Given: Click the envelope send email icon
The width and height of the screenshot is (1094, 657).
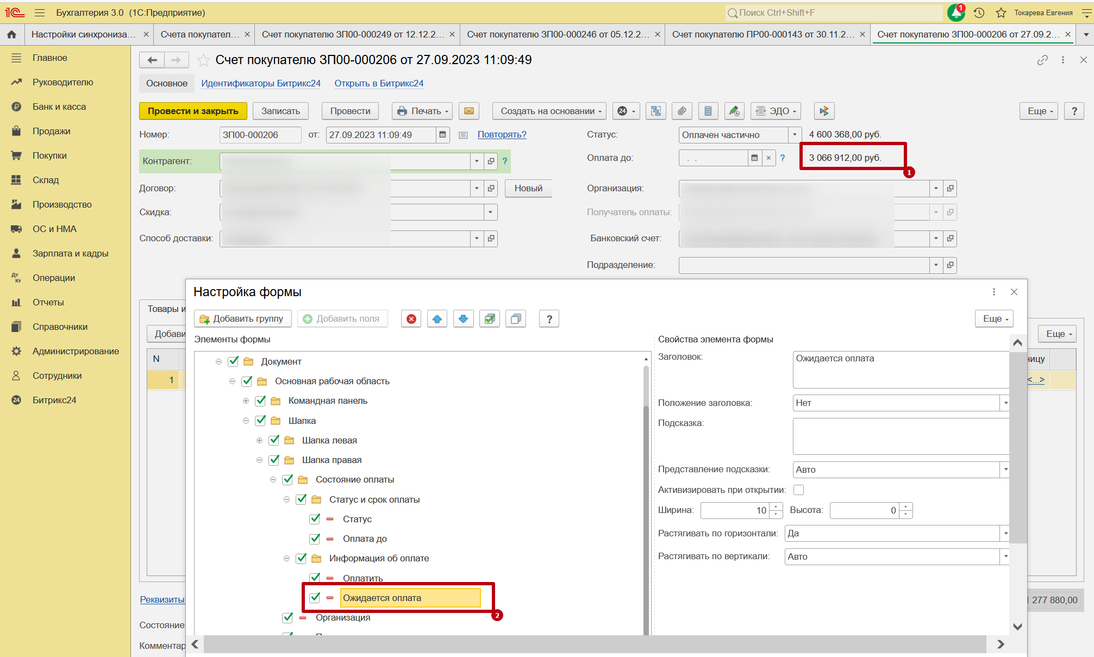Looking at the screenshot, I should click(x=468, y=111).
